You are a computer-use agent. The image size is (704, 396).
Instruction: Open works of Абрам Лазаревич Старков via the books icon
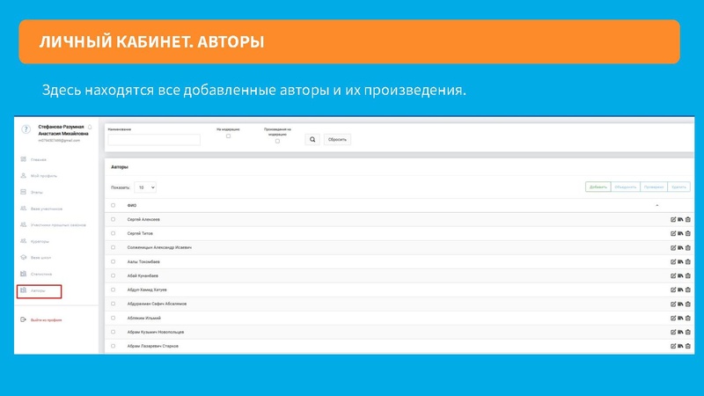[x=680, y=346]
